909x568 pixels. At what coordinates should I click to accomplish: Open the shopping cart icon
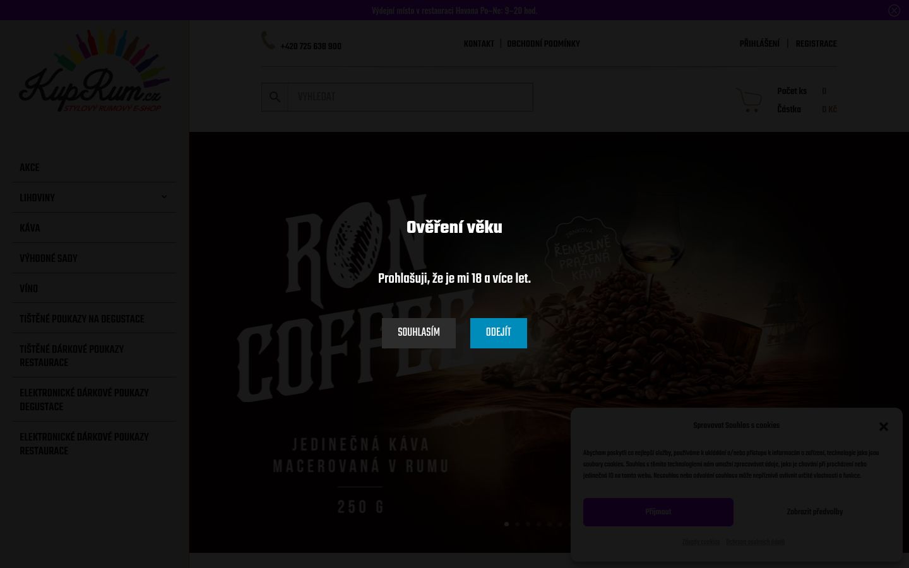(749, 100)
